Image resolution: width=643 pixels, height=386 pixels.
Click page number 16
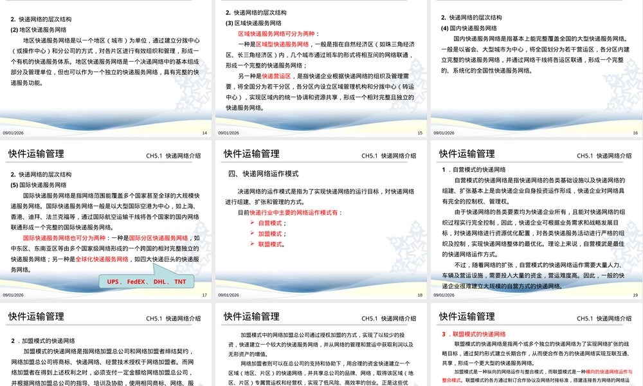[x=635, y=133]
